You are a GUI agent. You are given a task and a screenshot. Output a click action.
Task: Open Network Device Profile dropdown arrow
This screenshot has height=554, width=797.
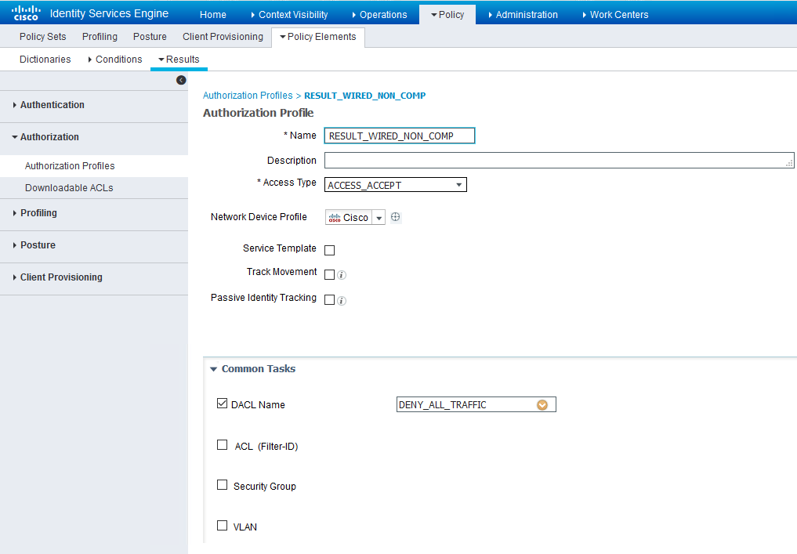click(379, 218)
